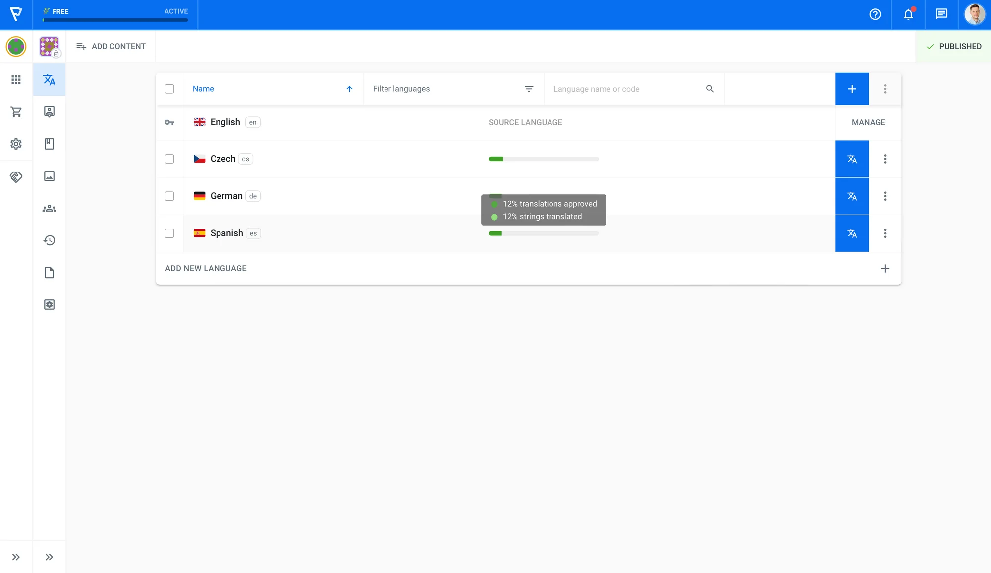Open the help question mark icon
Image resolution: width=991 pixels, height=573 pixels.
click(x=875, y=14)
